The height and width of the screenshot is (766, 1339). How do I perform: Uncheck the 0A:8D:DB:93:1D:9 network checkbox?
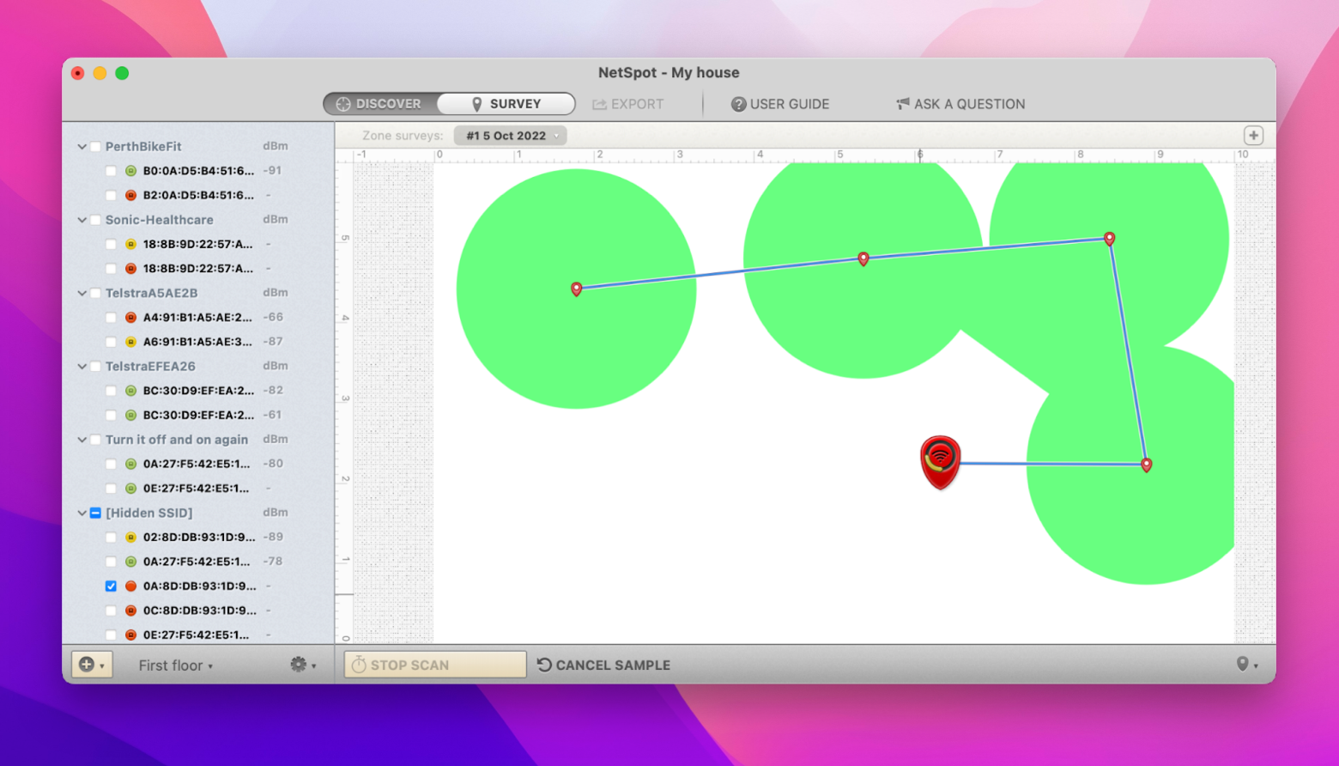point(111,586)
